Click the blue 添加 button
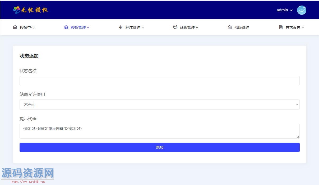This screenshot has width=319, height=185. click(x=160, y=147)
